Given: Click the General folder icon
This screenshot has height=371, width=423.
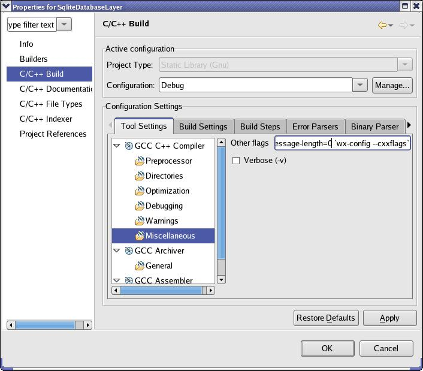Looking at the screenshot, I should click(x=140, y=266).
